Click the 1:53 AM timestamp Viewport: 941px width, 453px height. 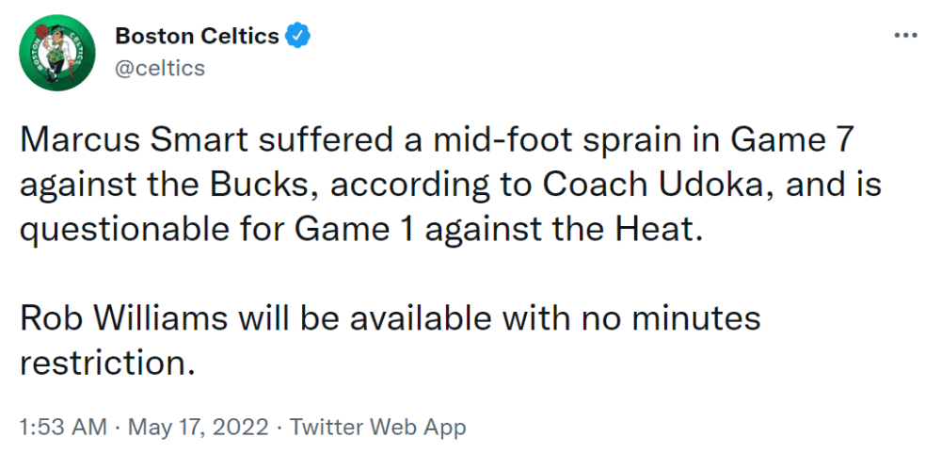(x=64, y=429)
